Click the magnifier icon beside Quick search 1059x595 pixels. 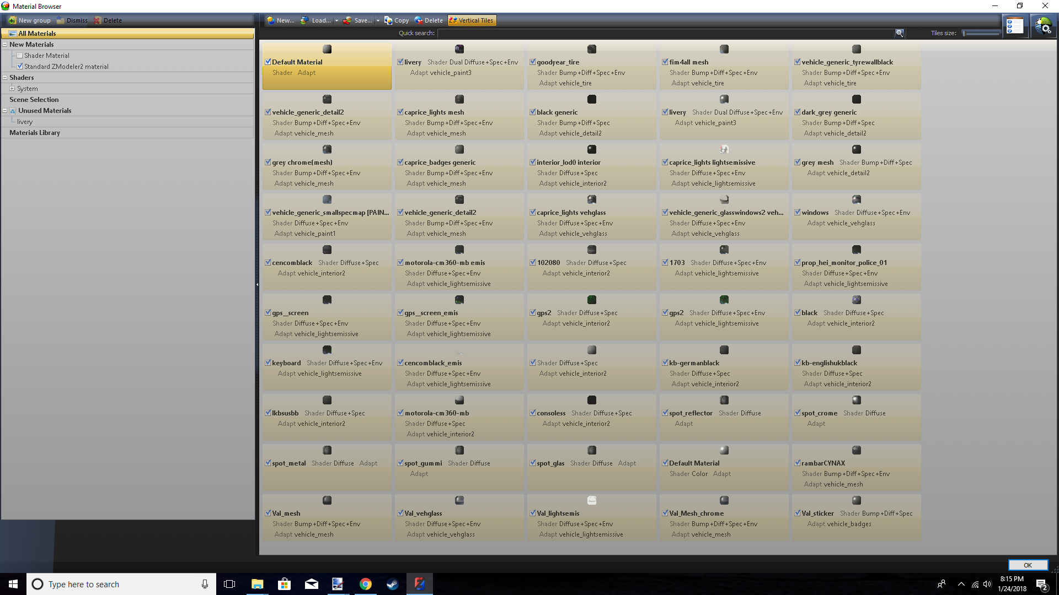pos(900,33)
